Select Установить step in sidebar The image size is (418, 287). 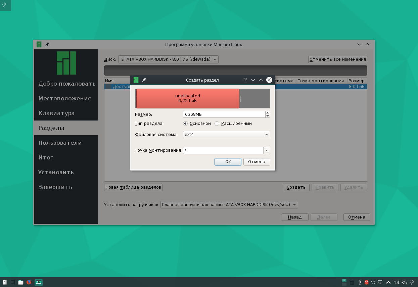66,172
